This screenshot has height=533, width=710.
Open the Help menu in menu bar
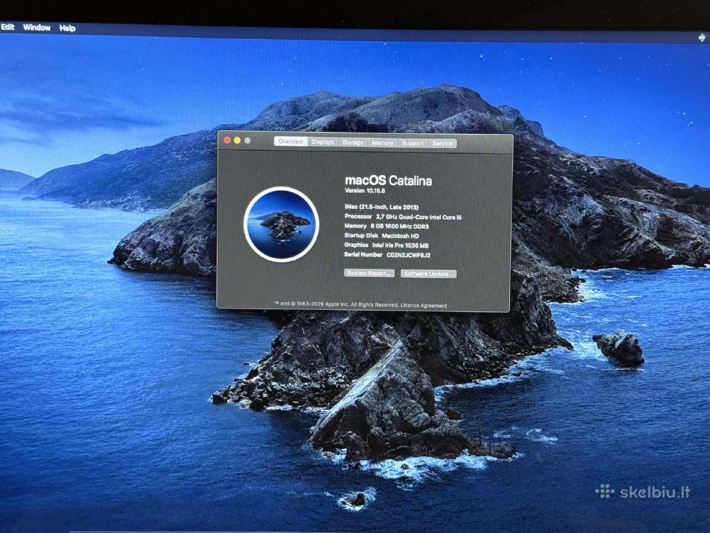point(67,28)
